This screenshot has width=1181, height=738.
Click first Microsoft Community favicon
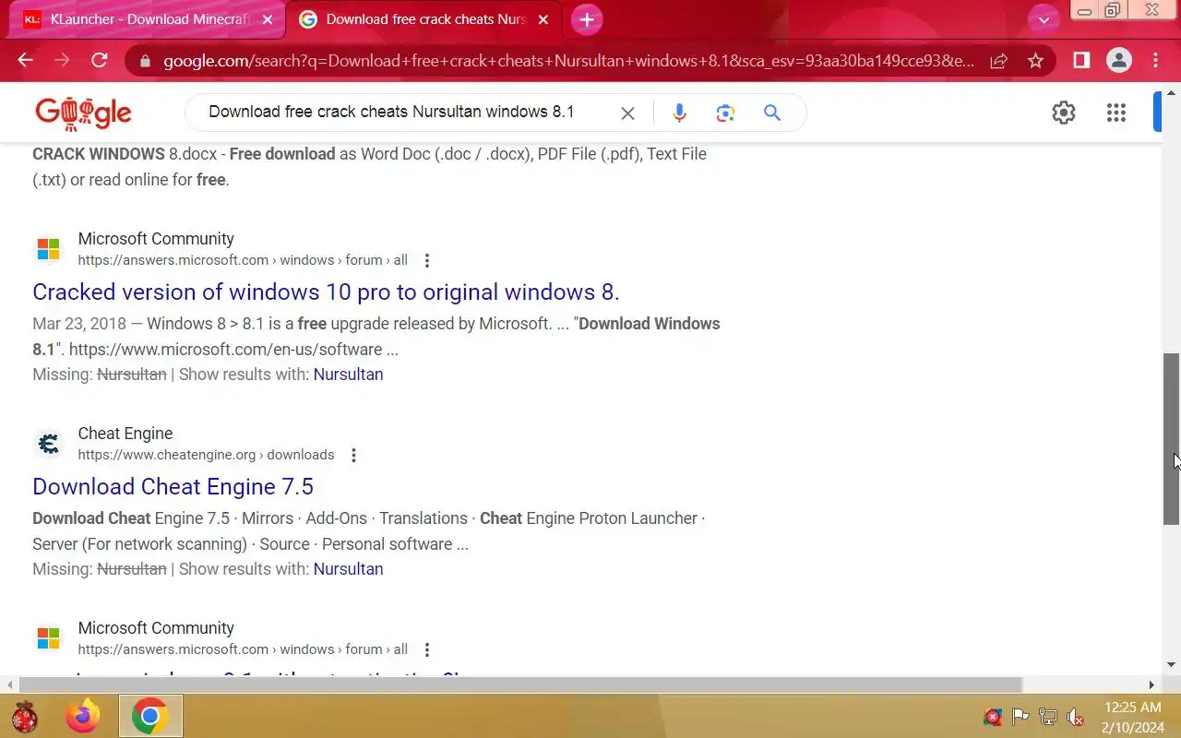coord(48,249)
